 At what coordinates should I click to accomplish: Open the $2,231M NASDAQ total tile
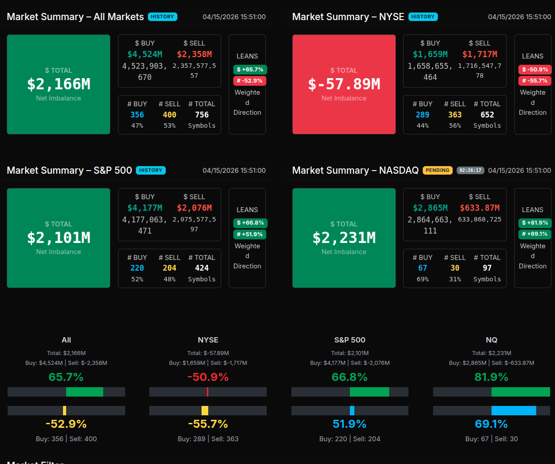click(344, 238)
